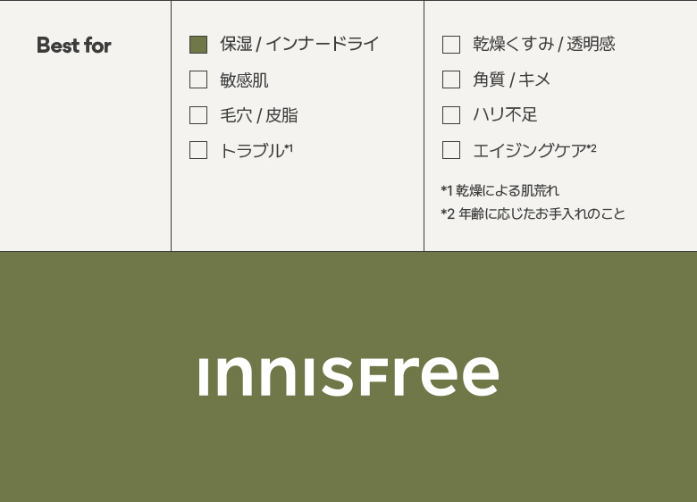This screenshot has height=502, width=697.
Task: Tick the 毛穴 / 皮脂 checkbox
Action: tap(198, 115)
